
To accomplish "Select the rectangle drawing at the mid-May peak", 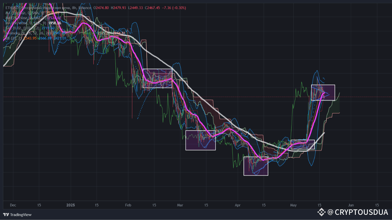I will tap(323, 92).
